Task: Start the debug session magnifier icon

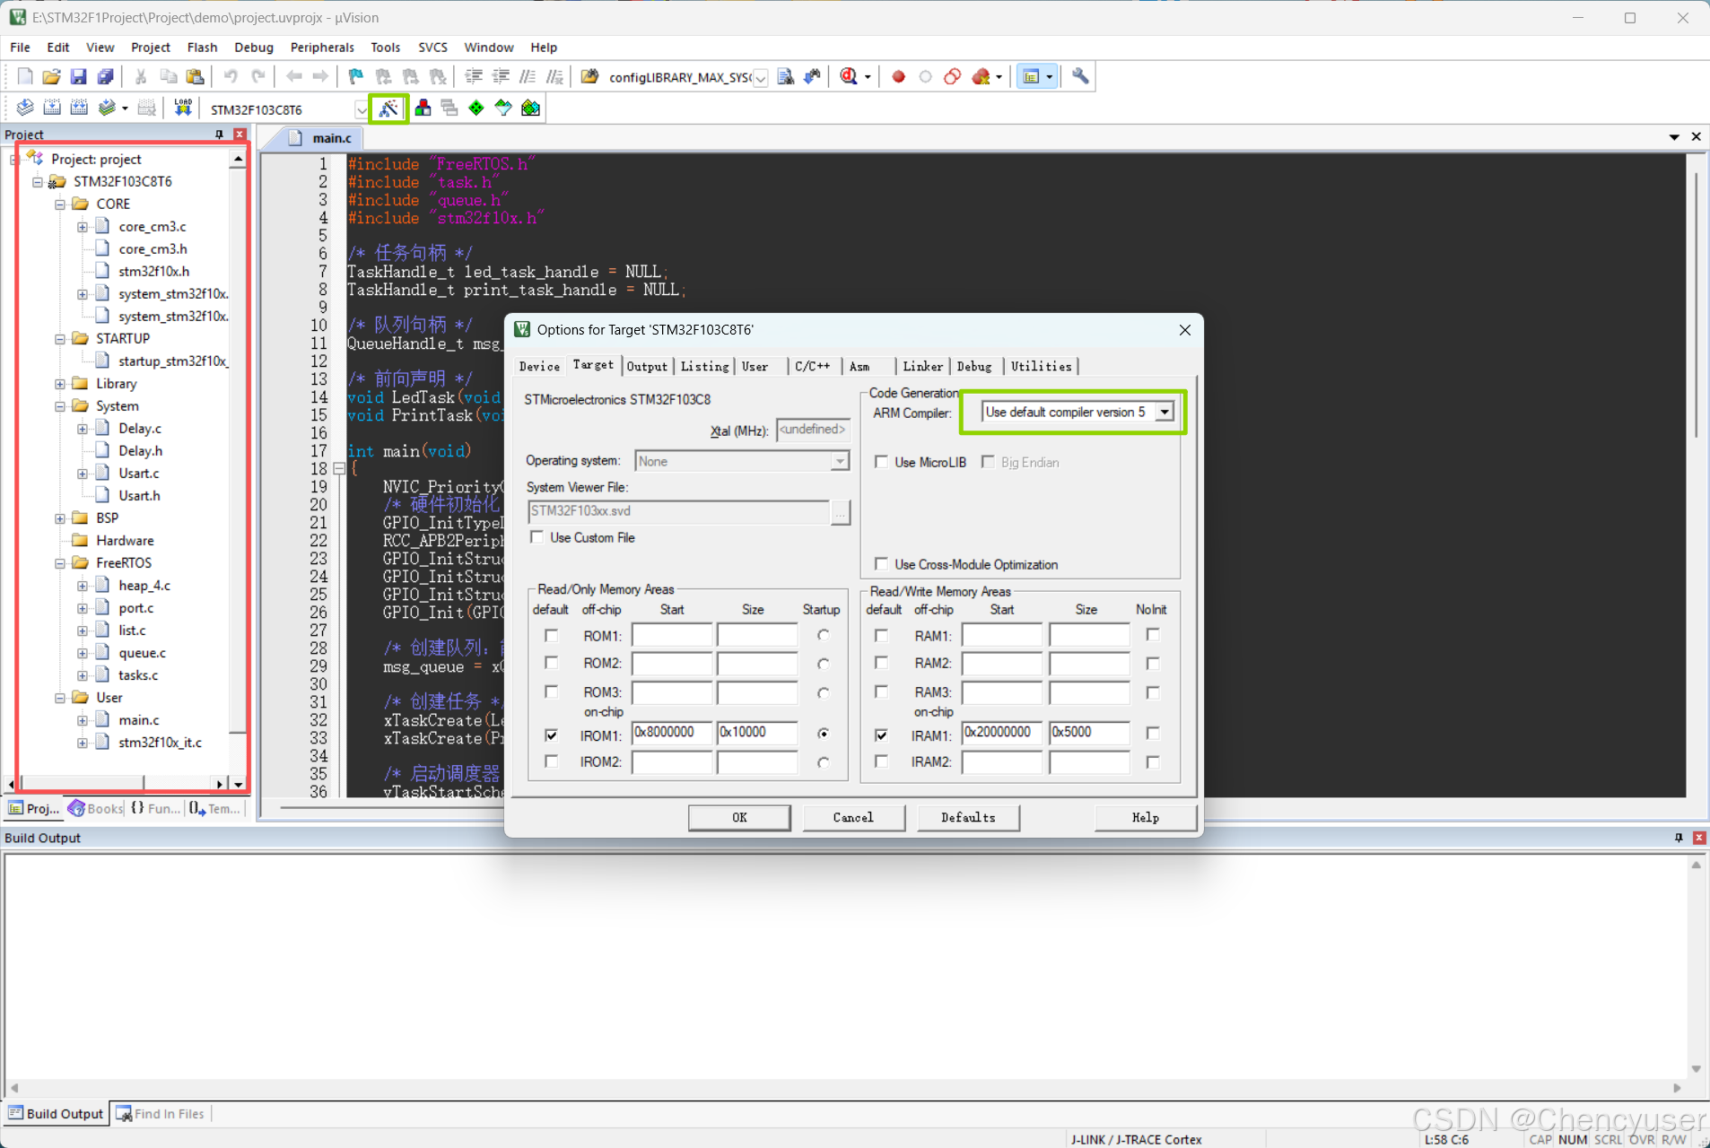Action: coord(849,77)
